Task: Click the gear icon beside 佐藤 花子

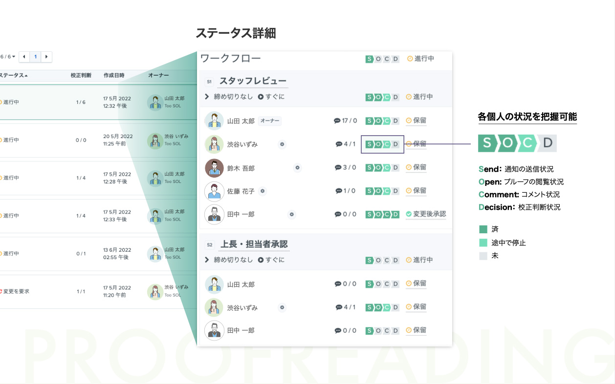Action: (263, 191)
